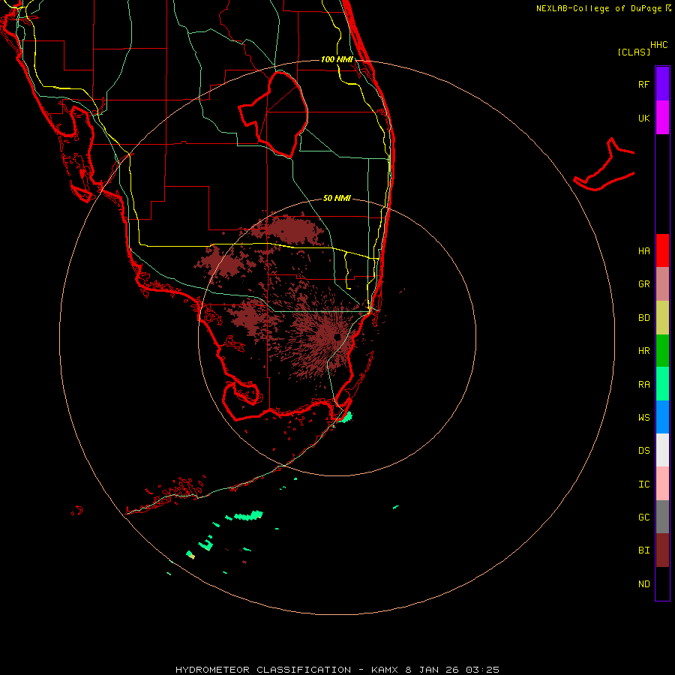Click the HHC product label
This screenshot has width=675, height=675.
(x=658, y=45)
